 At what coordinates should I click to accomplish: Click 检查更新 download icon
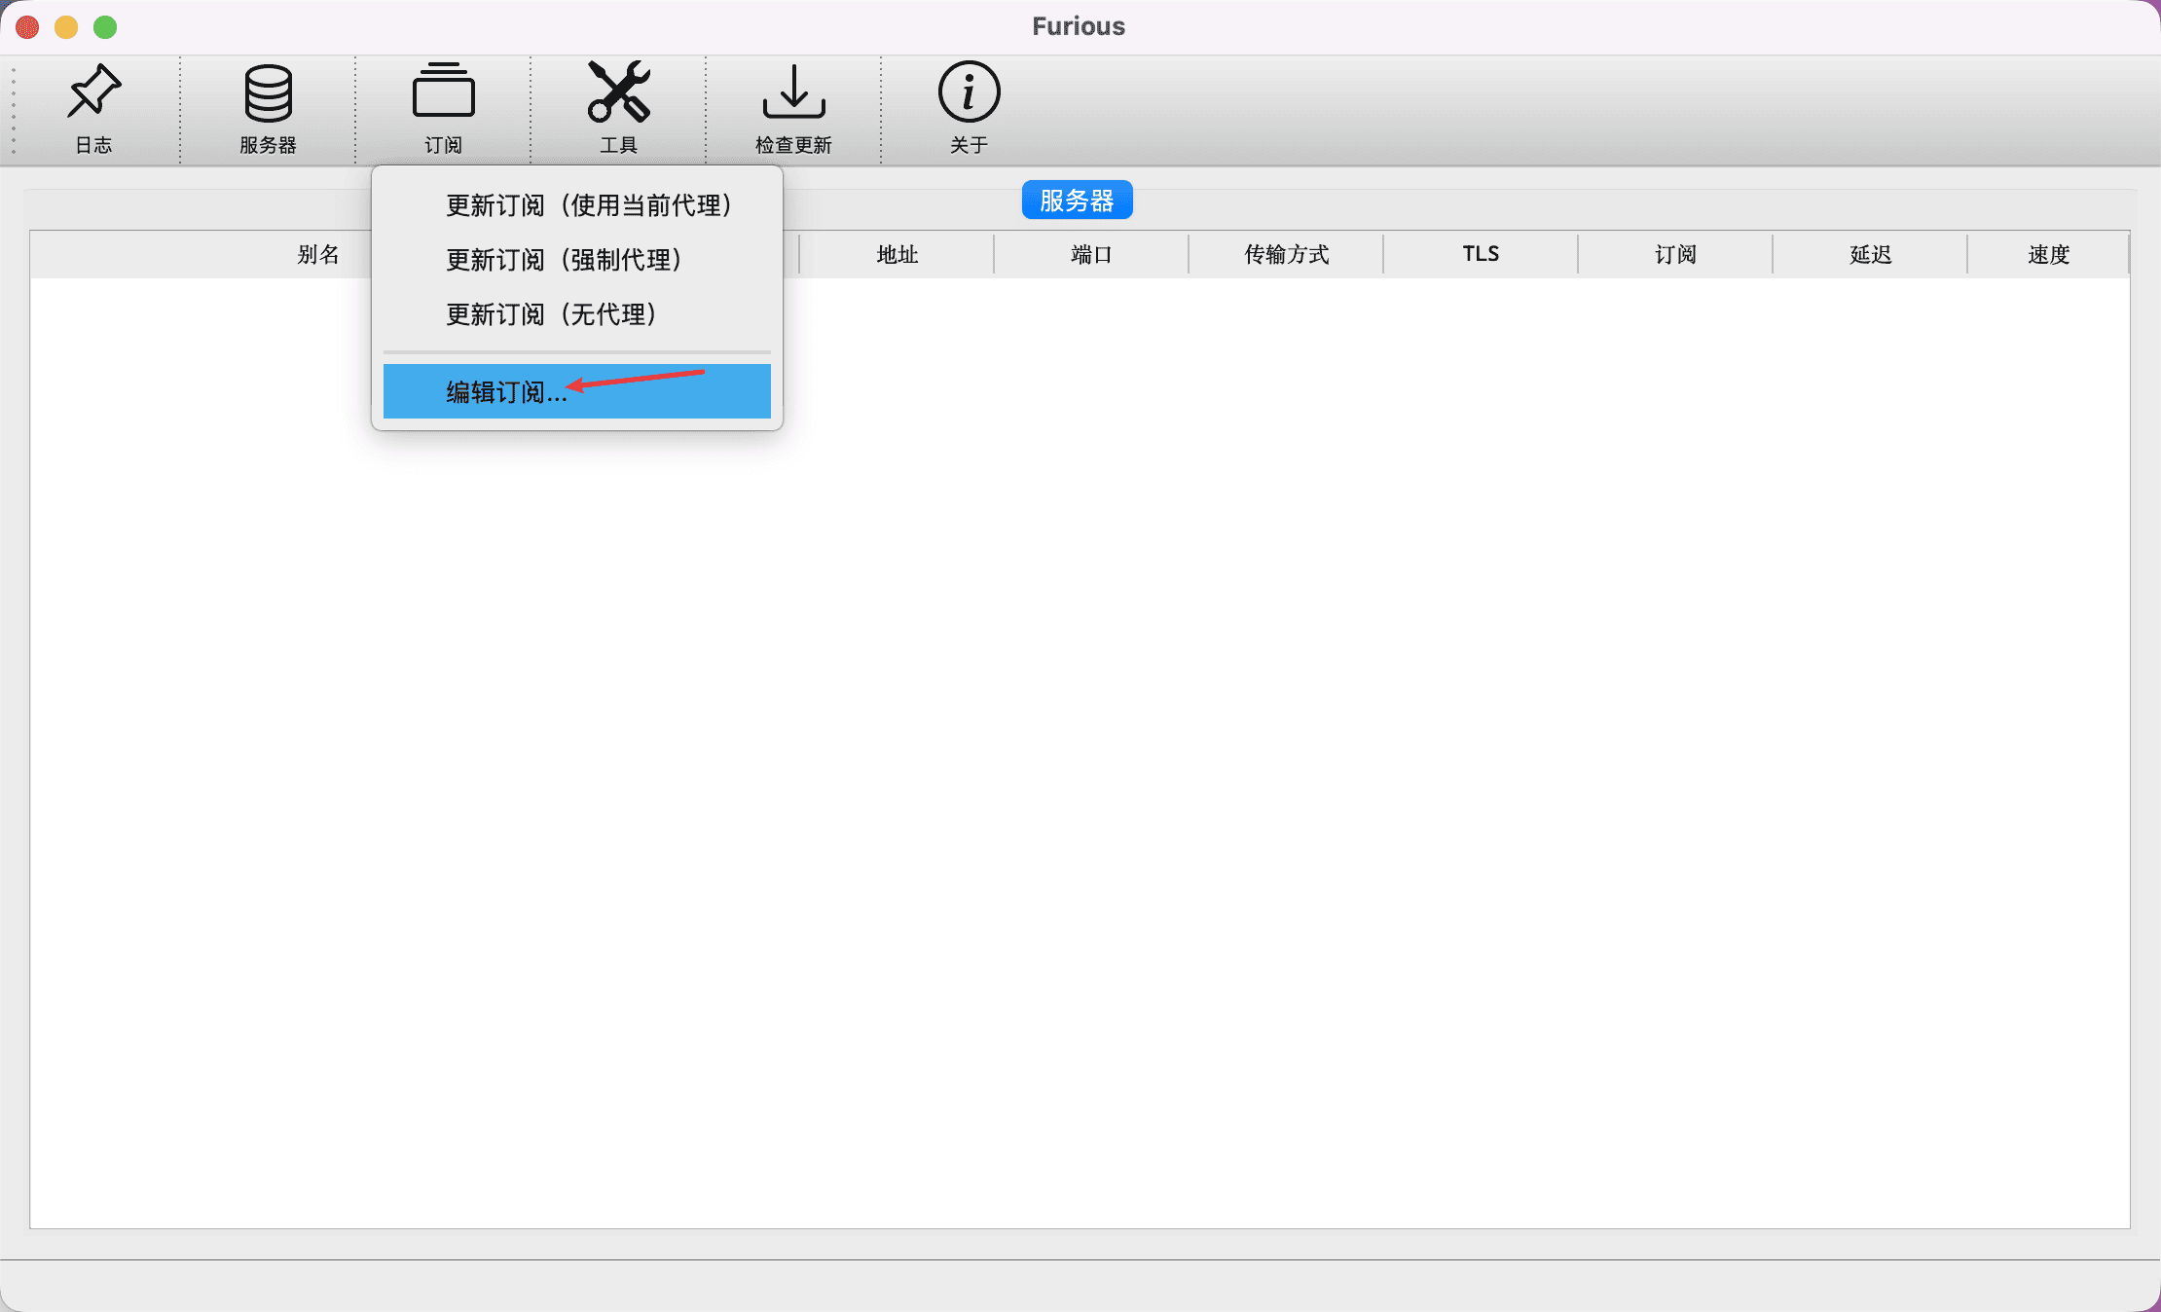[x=793, y=92]
